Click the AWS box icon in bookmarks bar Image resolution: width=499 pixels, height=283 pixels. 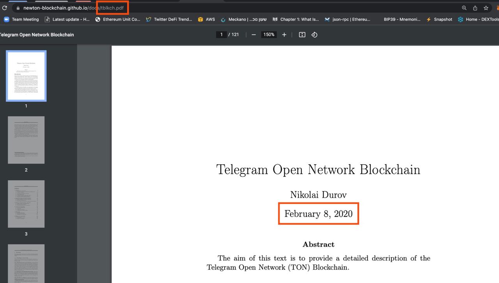coord(200,19)
